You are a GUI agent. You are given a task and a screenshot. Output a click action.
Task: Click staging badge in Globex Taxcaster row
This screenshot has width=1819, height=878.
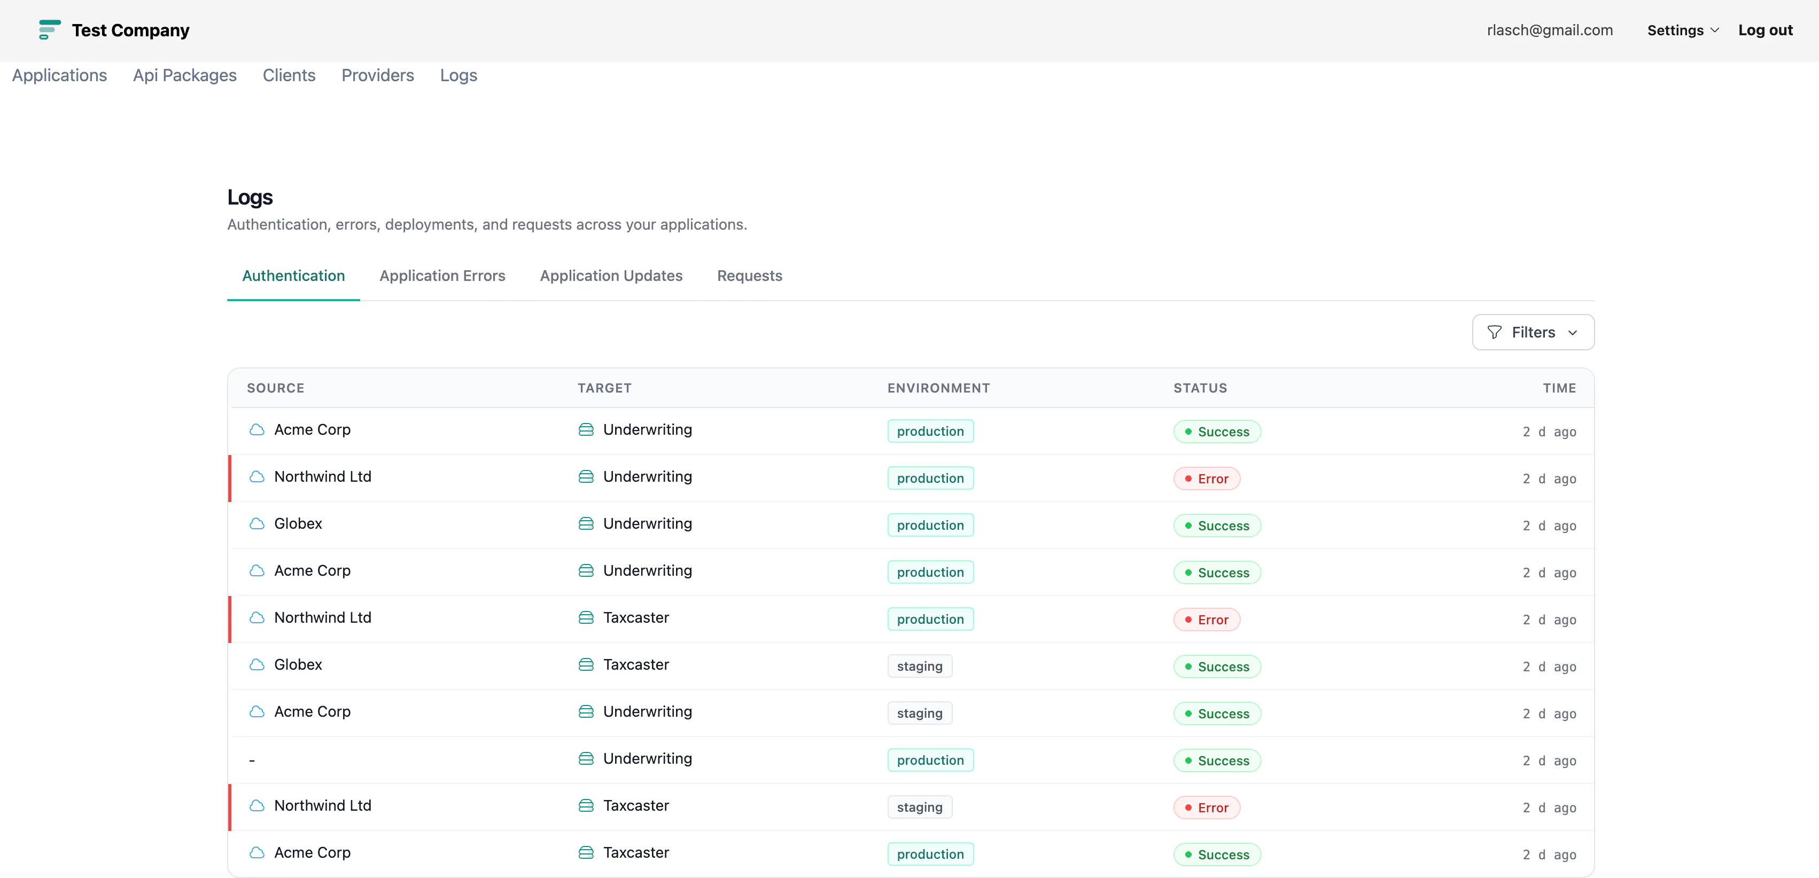point(919,667)
